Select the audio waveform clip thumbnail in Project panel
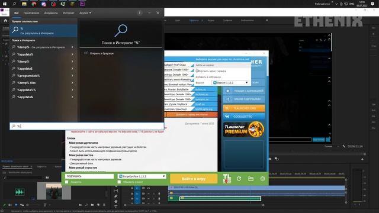The height and width of the screenshot is (213, 379). click(20, 192)
